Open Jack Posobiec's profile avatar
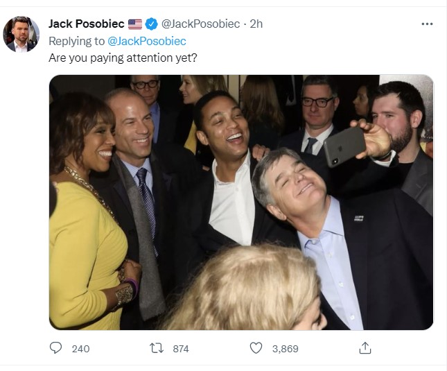The height and width of the screenshot is (371, 447). tap(21, 34)
